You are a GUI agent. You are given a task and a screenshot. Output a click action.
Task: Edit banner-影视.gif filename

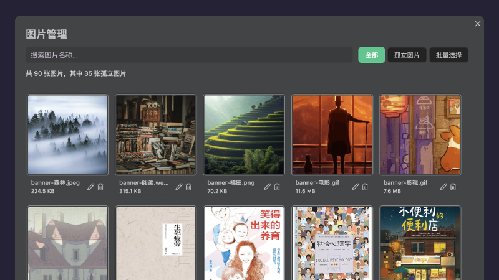pyautogui.click(x=443, y=187)
